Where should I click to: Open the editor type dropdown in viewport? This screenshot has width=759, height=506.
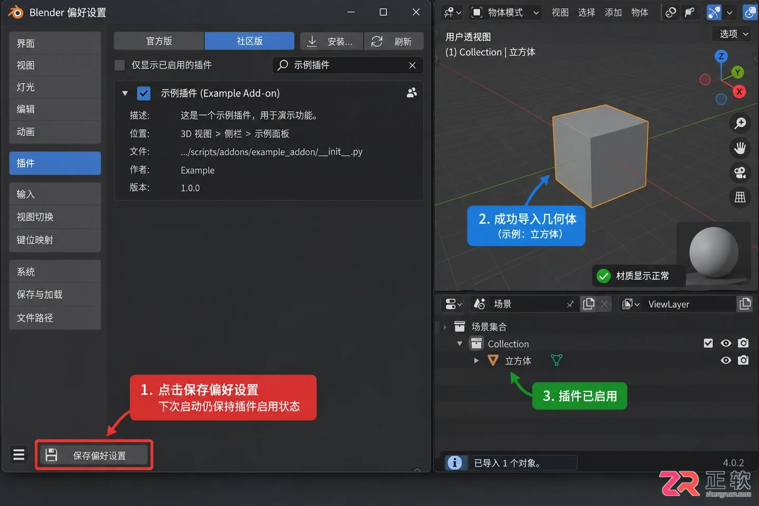click(452, 12)
